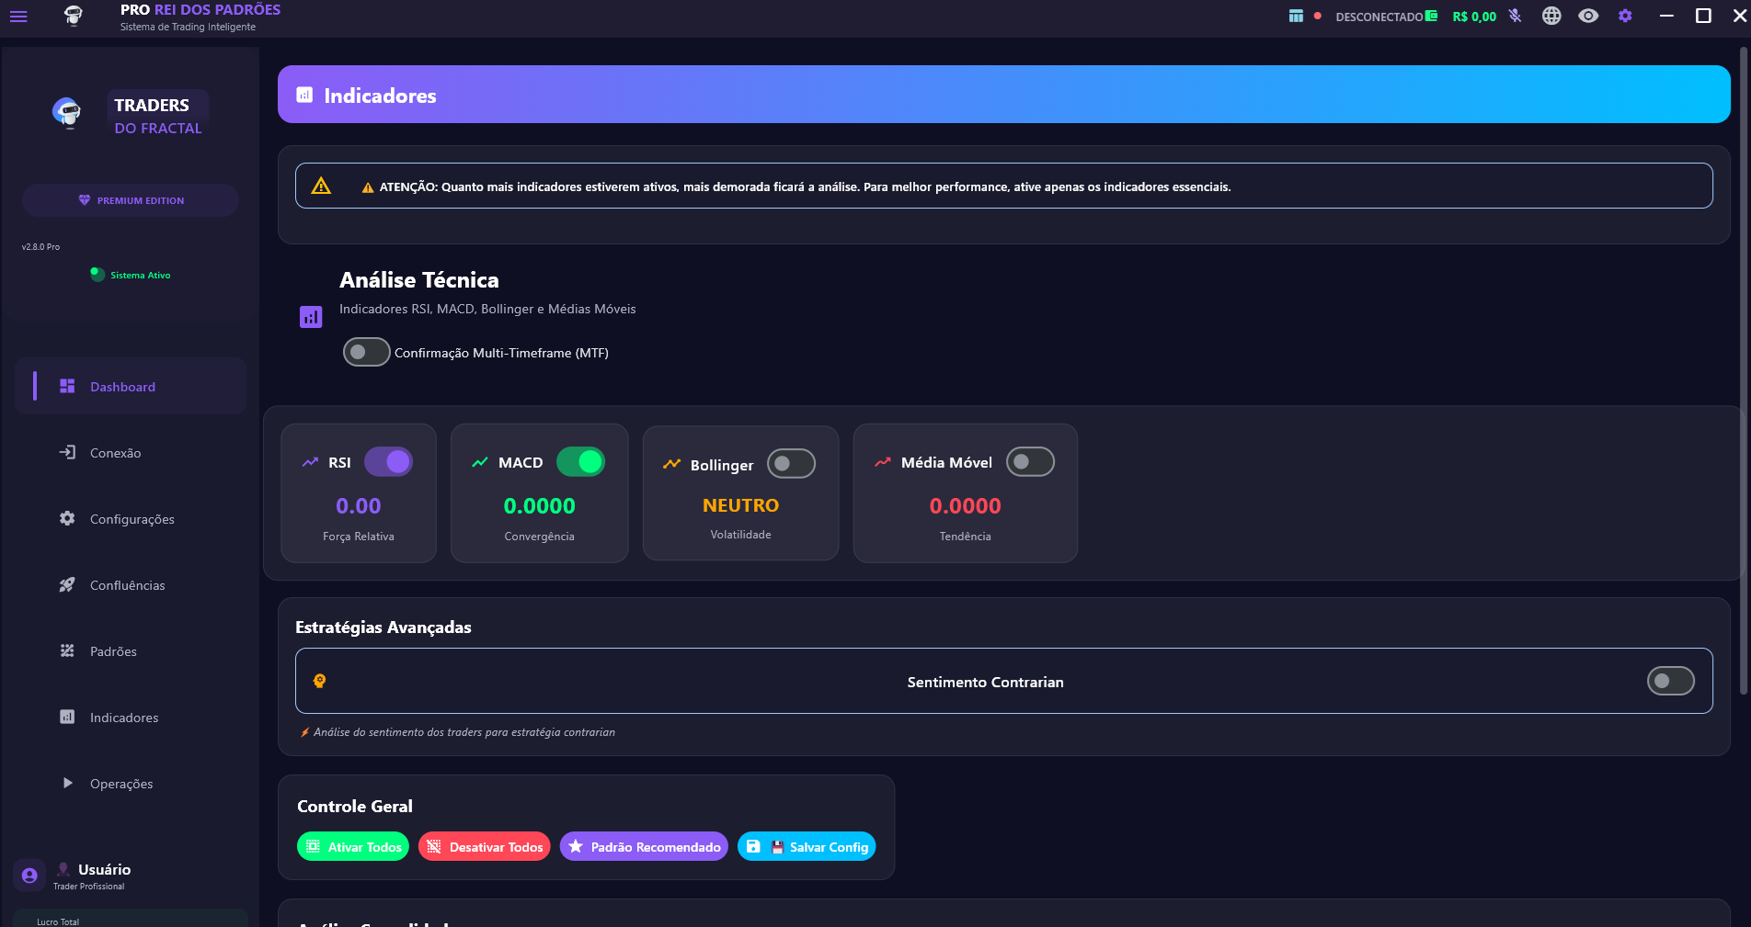Open the purple settings gear icon
Viewport: 1751px width, 927px height.
click(x=1625, y=17)
